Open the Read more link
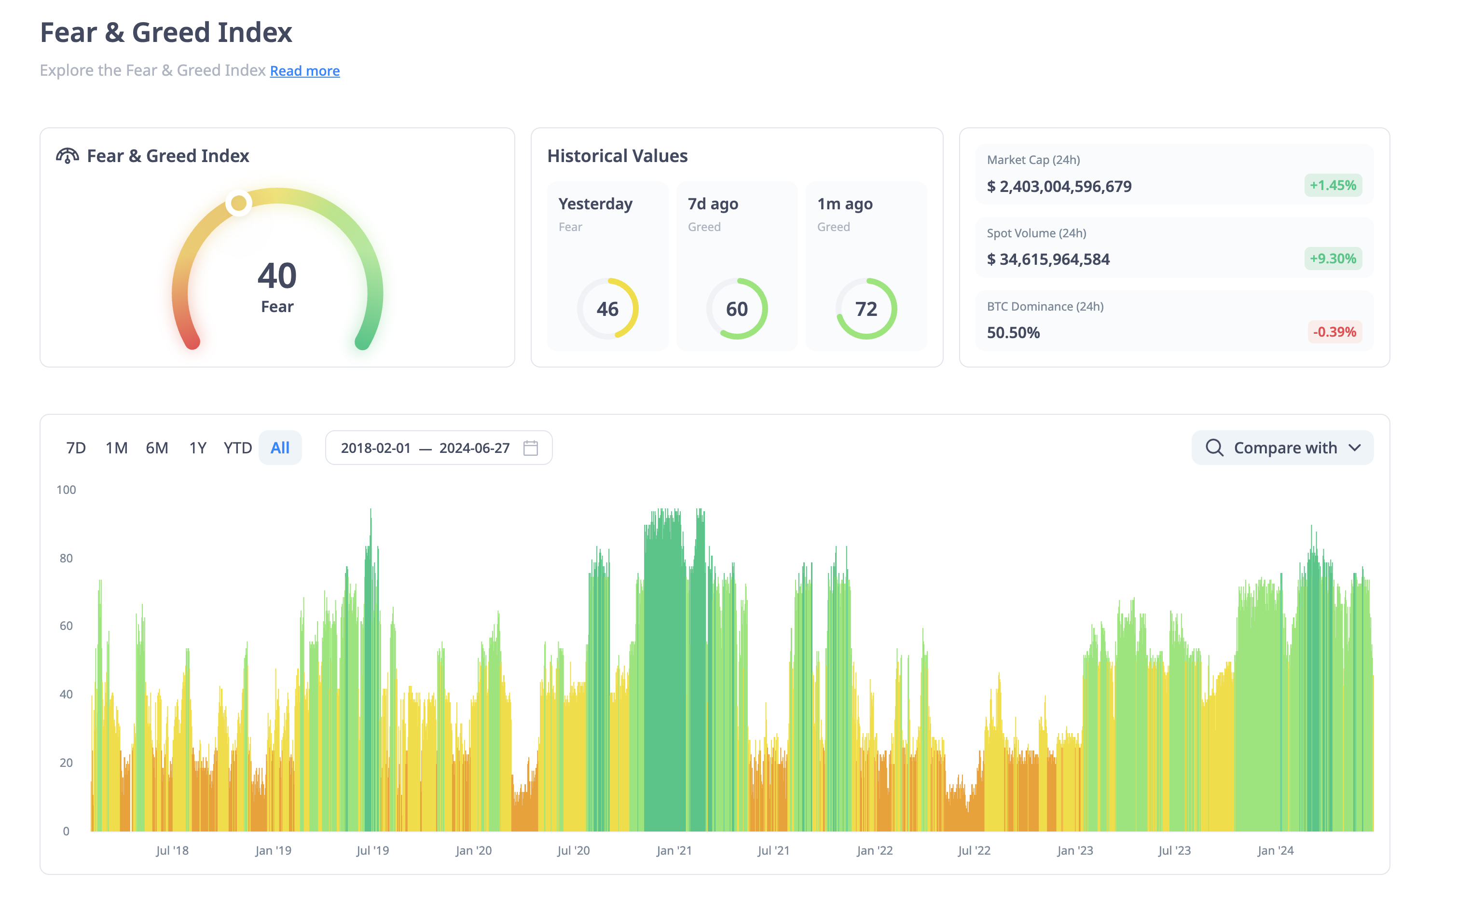This screenshot has height=900, width=1457. click(x=304, y=71)
